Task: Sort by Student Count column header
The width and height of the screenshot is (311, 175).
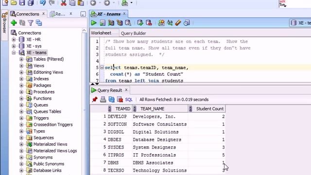Action: point(207,109)
